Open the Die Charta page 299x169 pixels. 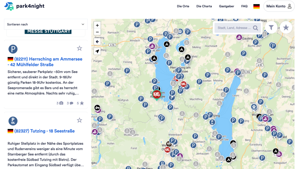(204, 6)
